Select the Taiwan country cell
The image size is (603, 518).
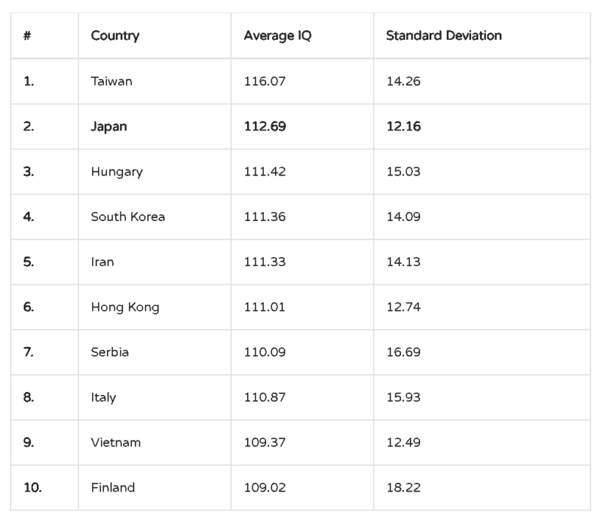tap(111, 81)
